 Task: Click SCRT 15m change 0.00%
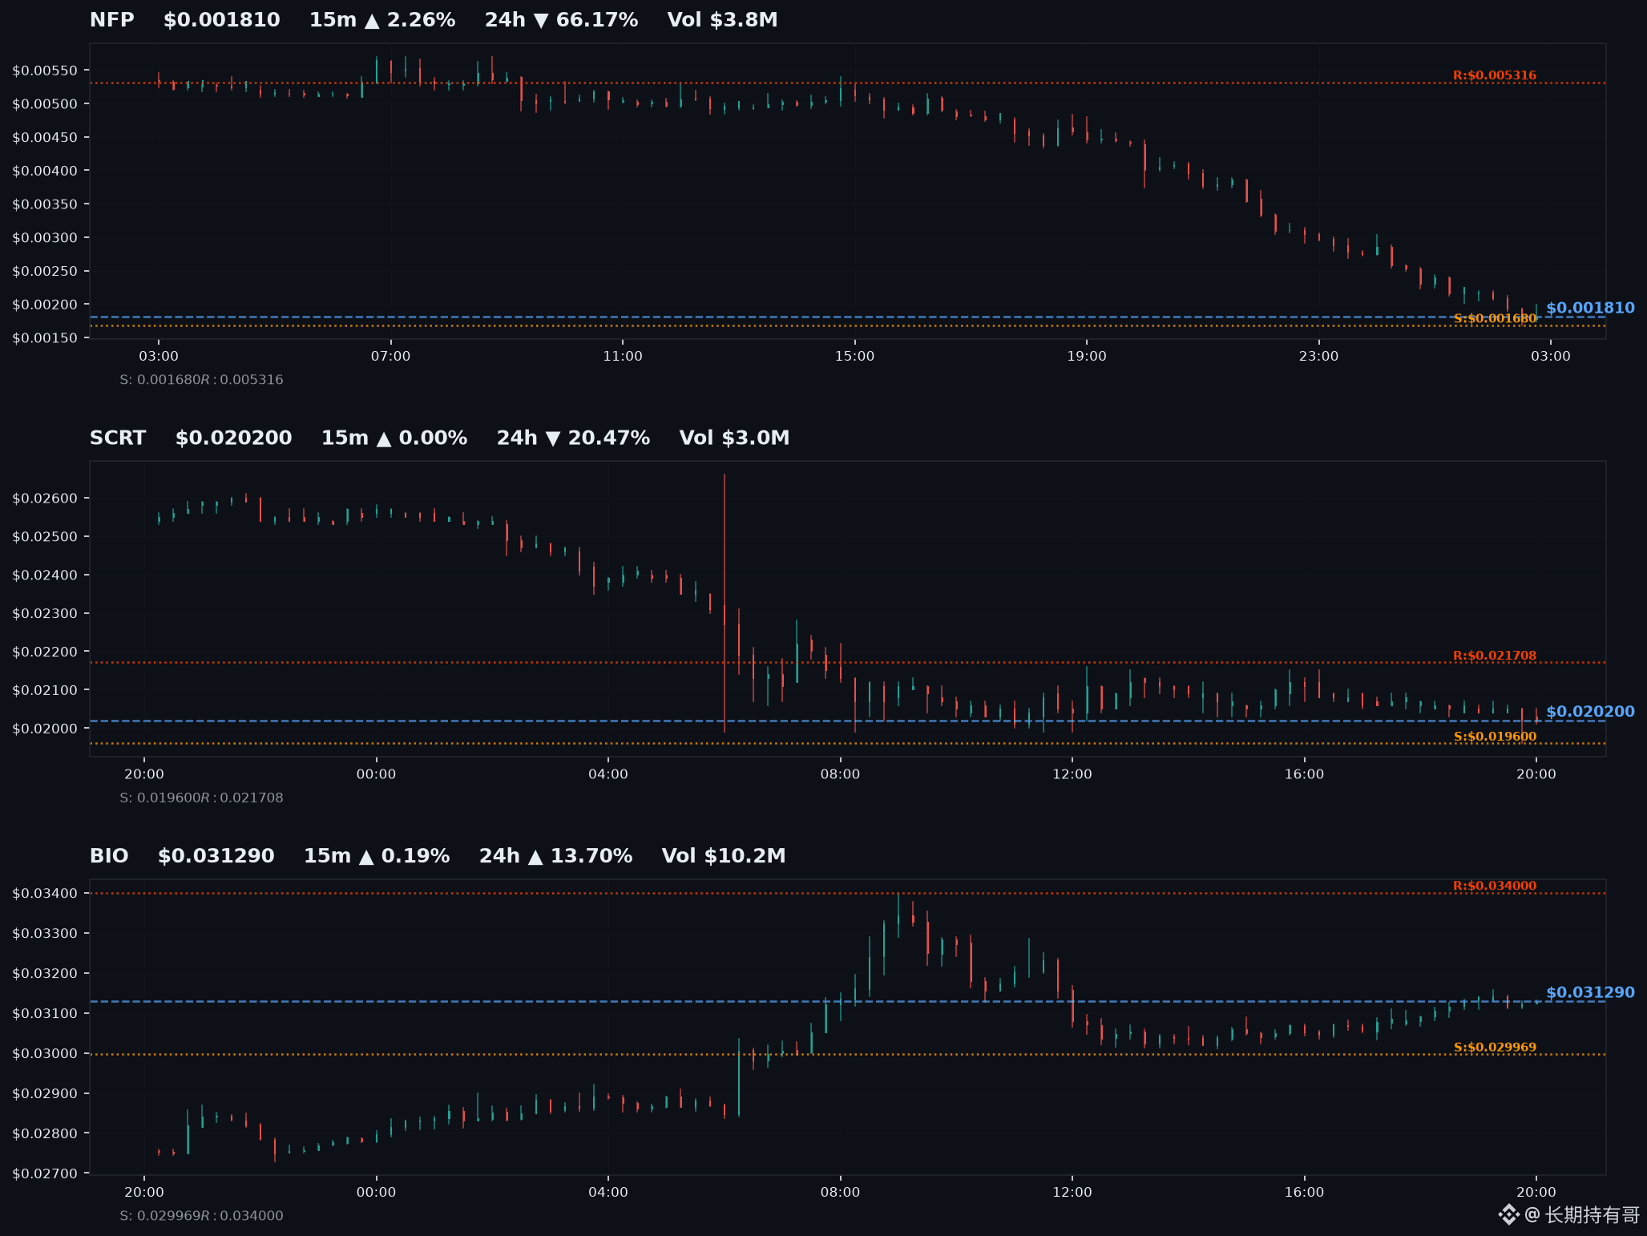pyautogui.click(x=394, y=438)
